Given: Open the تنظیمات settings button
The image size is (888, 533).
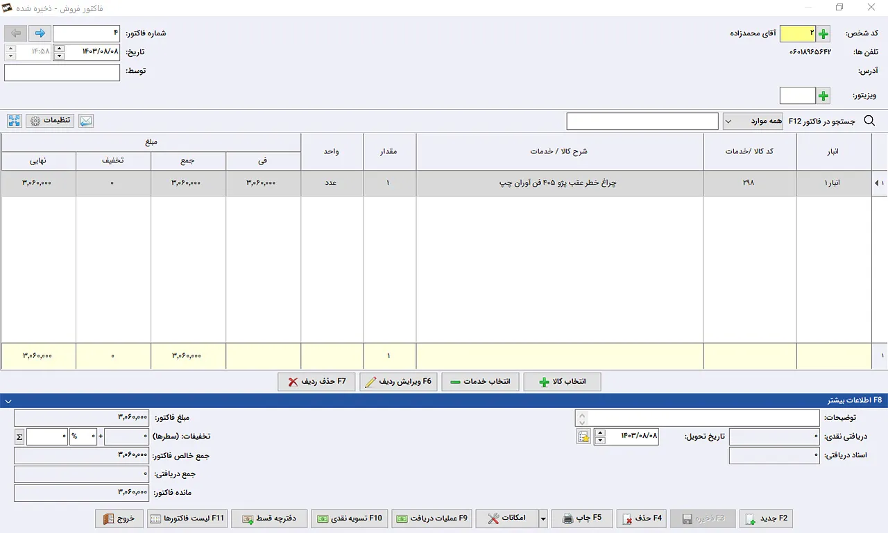Looking at the screenshot, I should click(x=50, y=121).
